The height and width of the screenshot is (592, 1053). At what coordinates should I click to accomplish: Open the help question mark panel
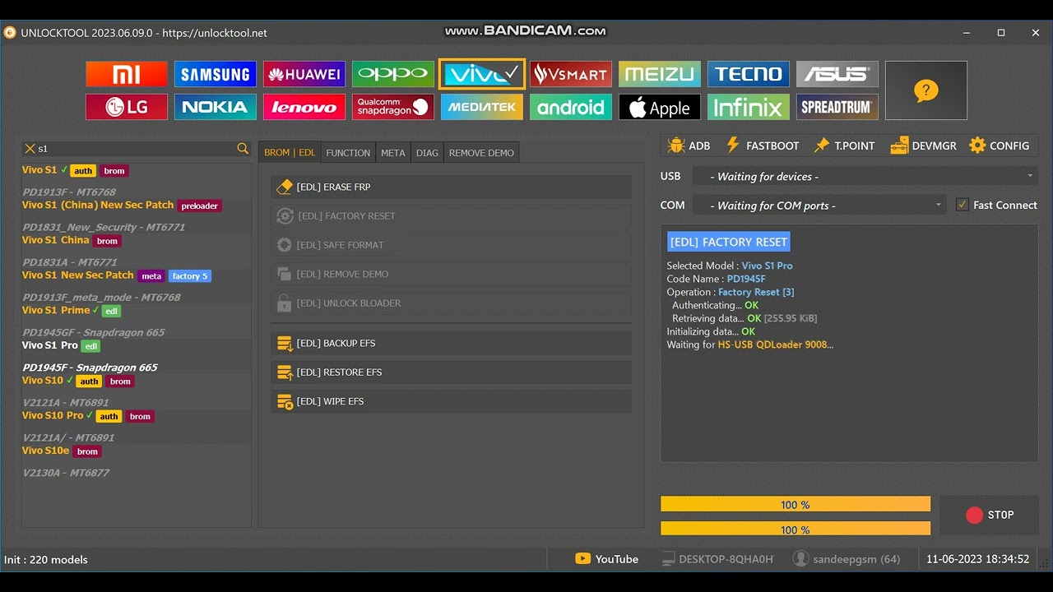926,90
